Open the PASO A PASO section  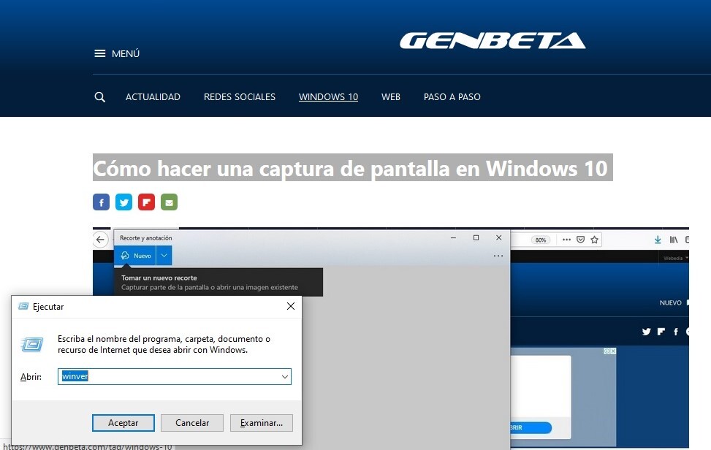pyautogui.click(x=452, y=97)
